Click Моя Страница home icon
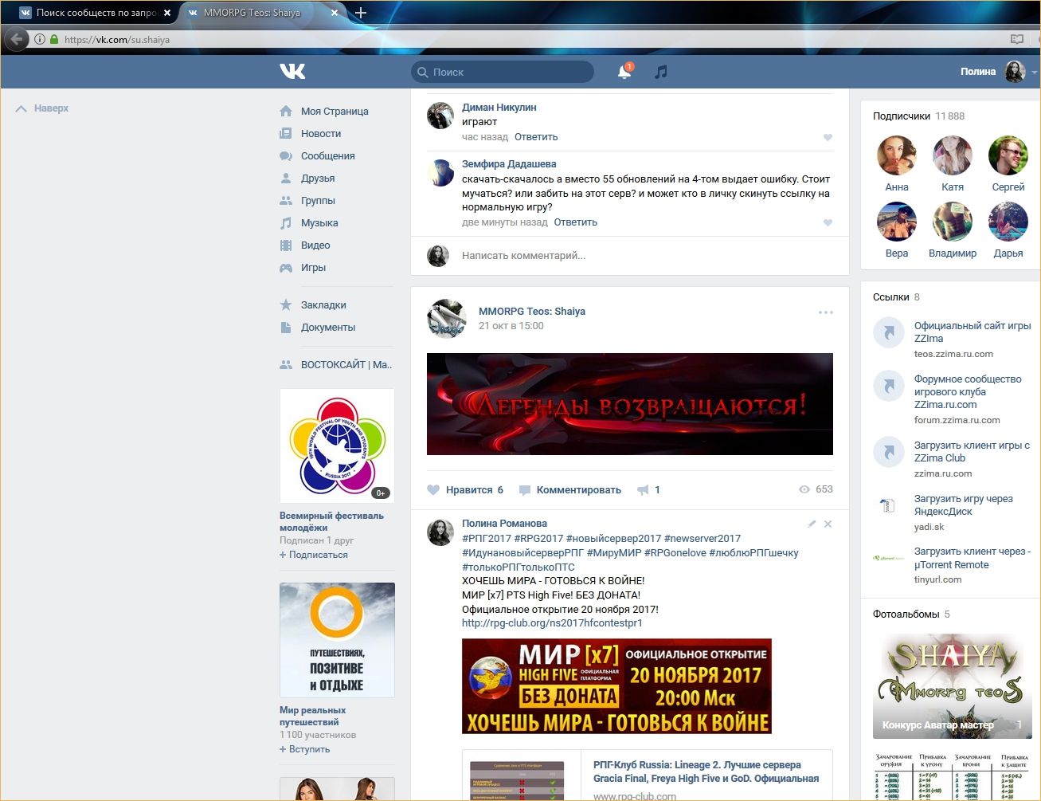 coord(286,112)
